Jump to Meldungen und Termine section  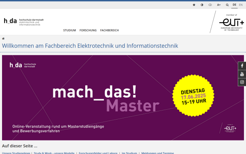[x=157, y=153]
